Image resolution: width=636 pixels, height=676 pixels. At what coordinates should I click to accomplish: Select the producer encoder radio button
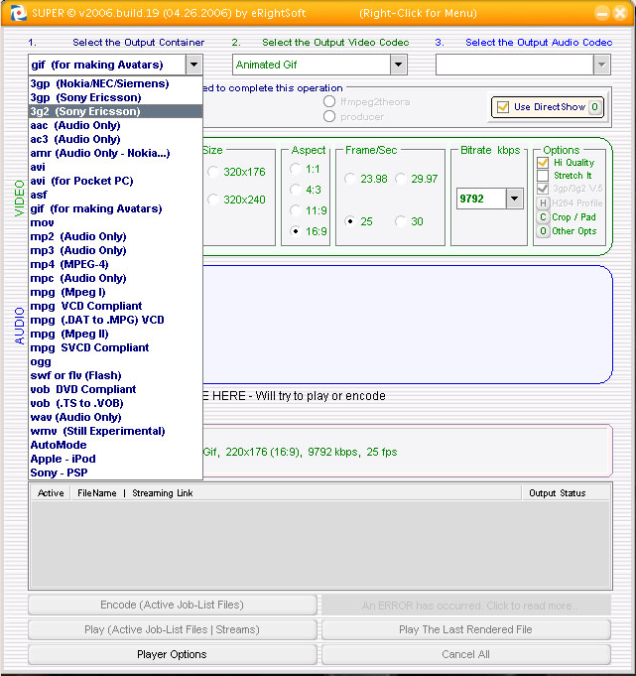[x=329, y=116]
